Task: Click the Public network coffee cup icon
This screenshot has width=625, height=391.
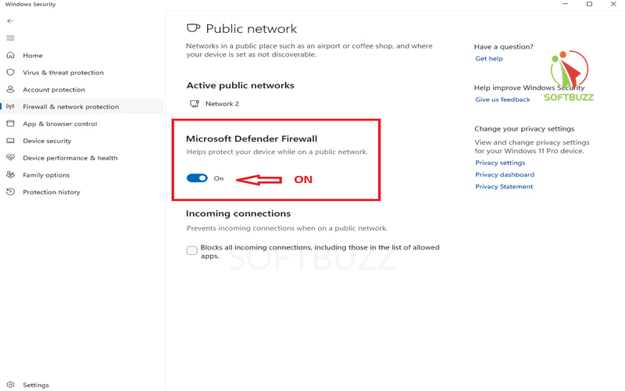Action: 193,28
